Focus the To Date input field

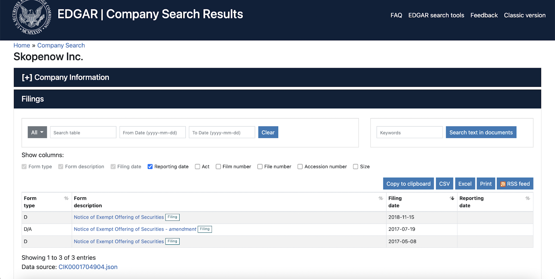[x=222, y=132]
